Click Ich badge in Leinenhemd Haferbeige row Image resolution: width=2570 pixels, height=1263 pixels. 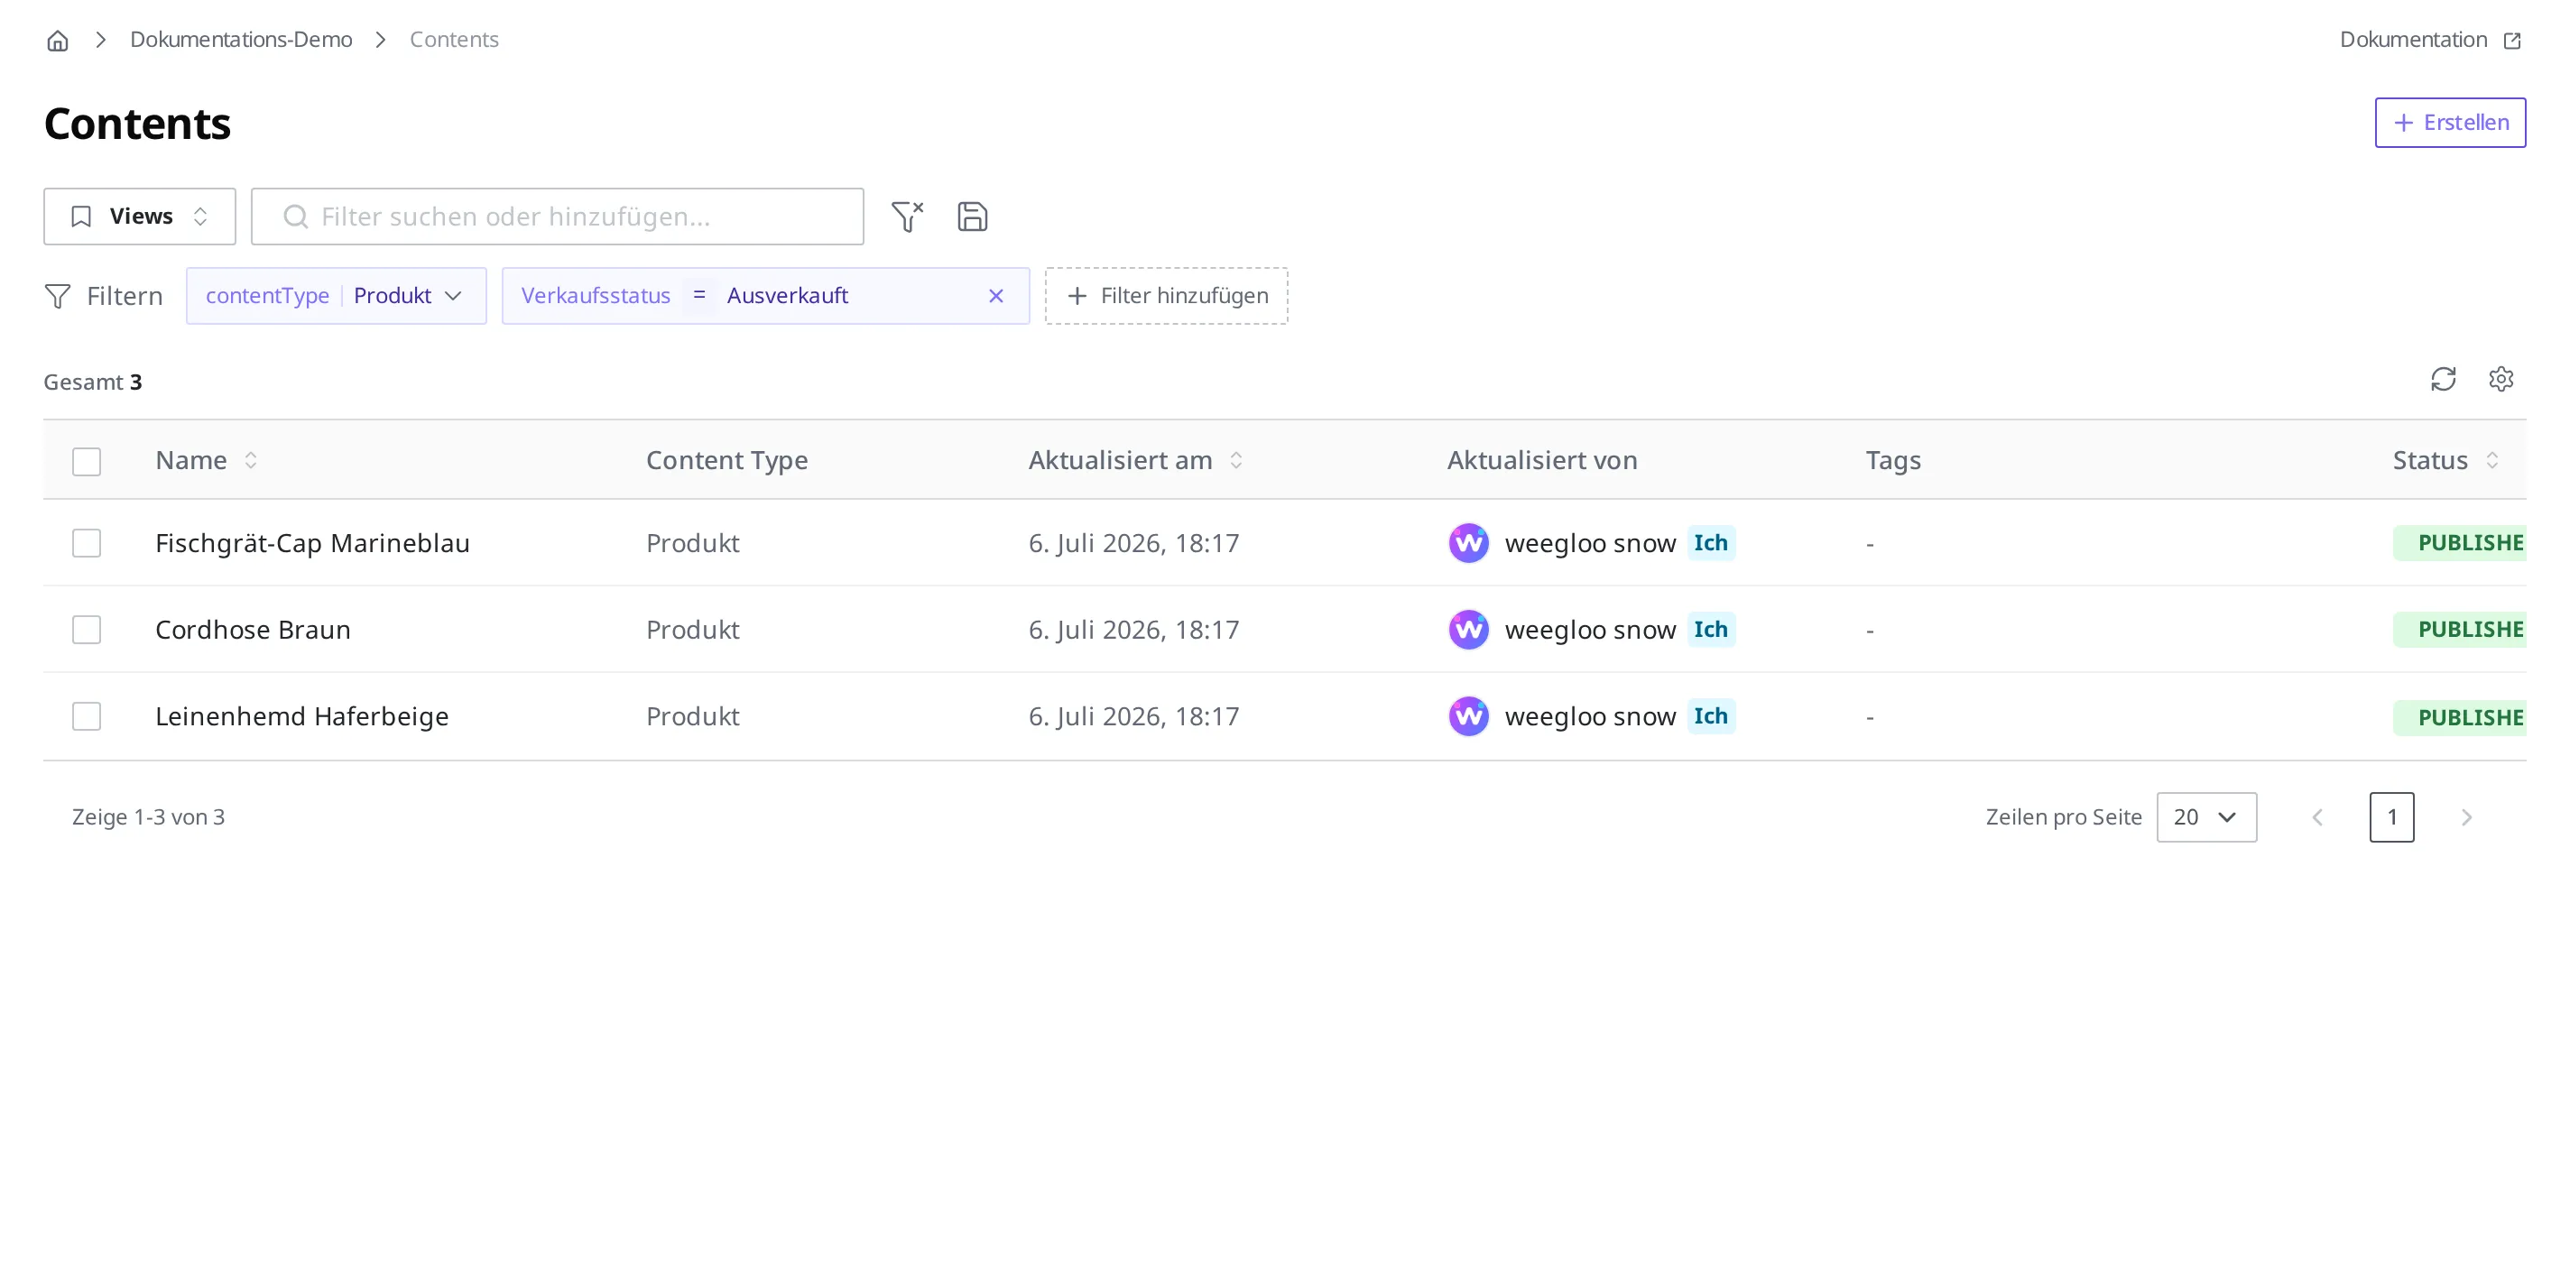click(x=1710, y=716)
